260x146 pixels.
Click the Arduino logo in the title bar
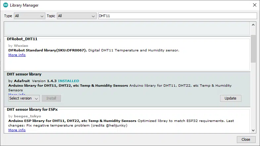coord(6,5)
